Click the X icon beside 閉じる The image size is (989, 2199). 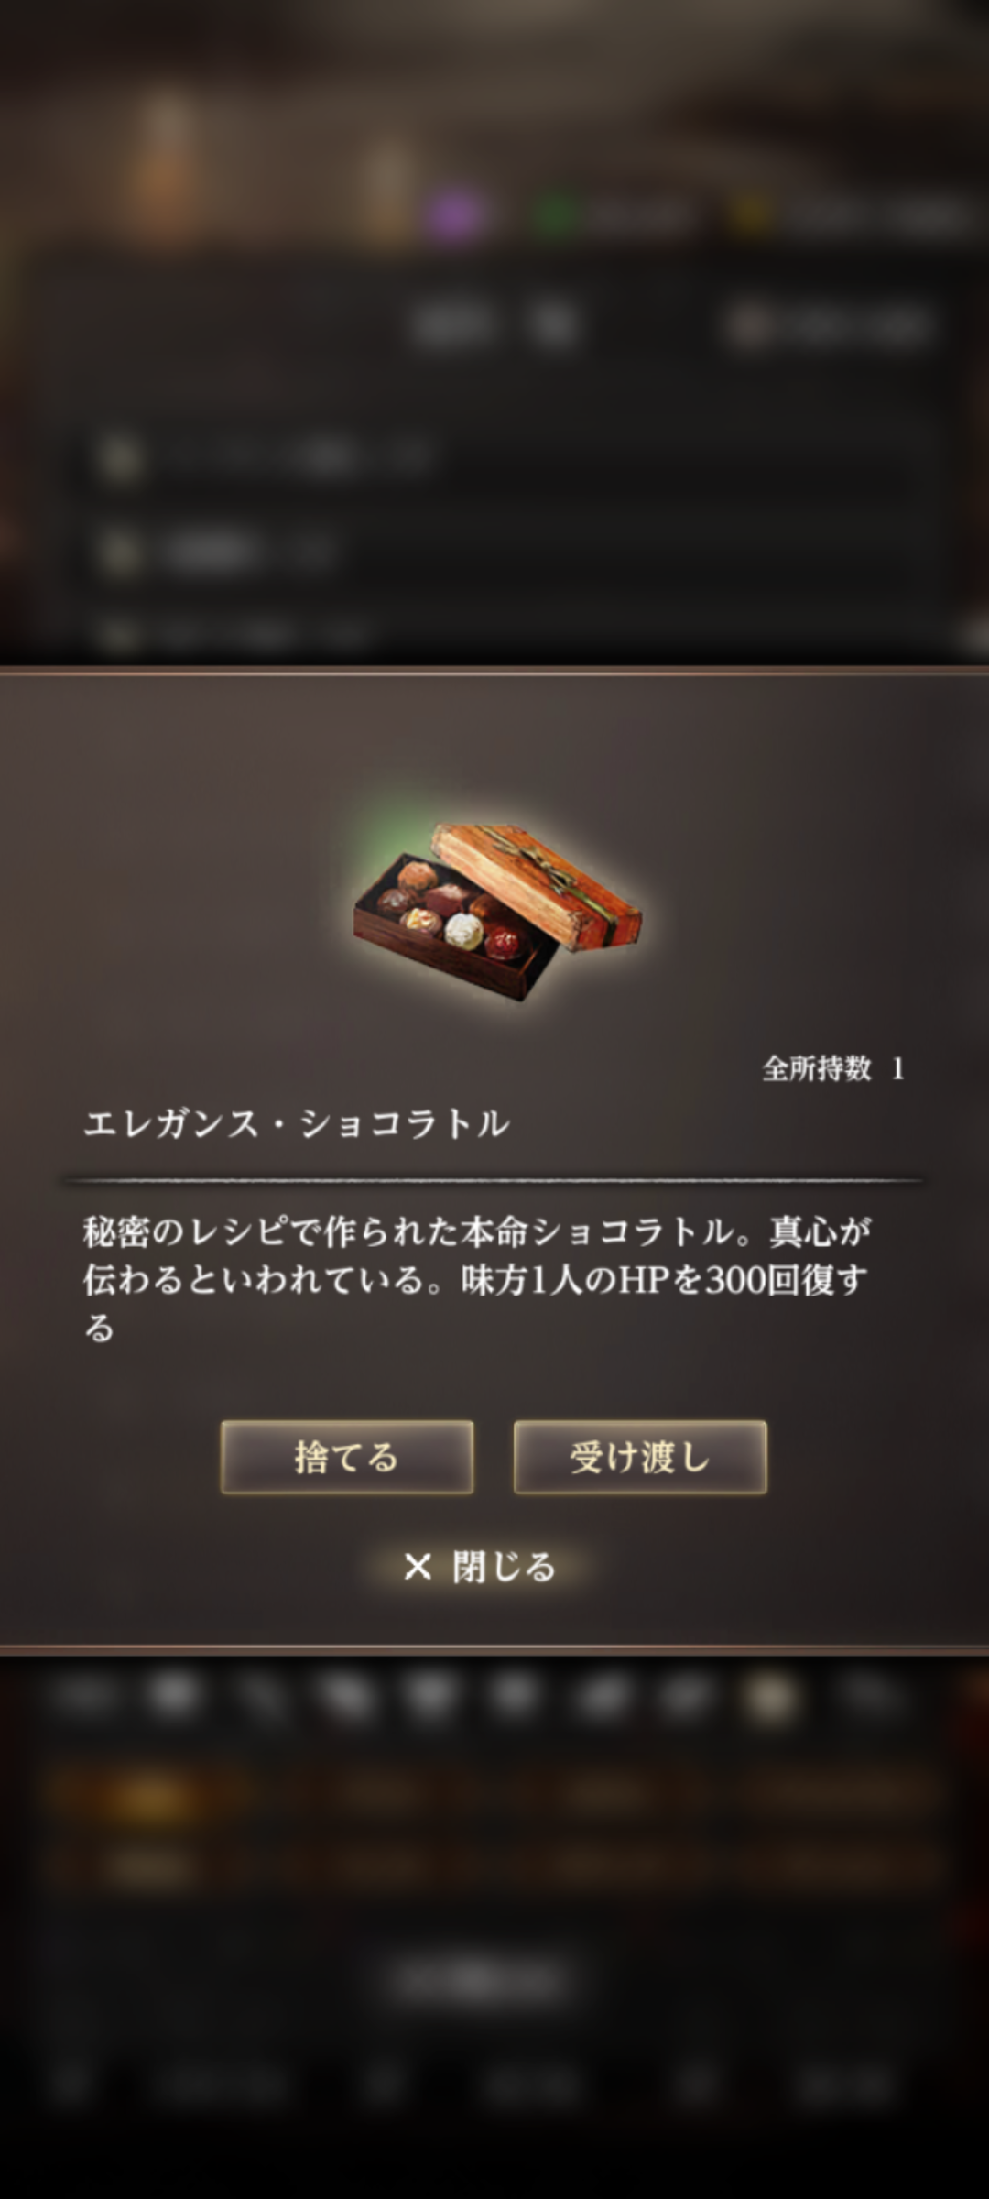pos(418,1567)
